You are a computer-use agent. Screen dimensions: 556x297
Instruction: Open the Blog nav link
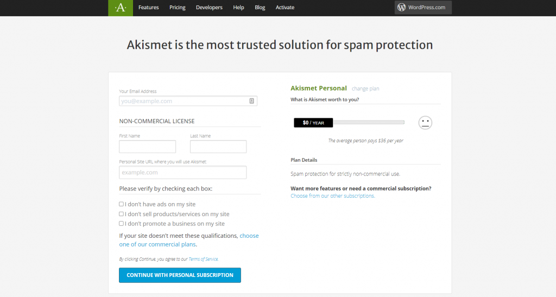point(260,8)
